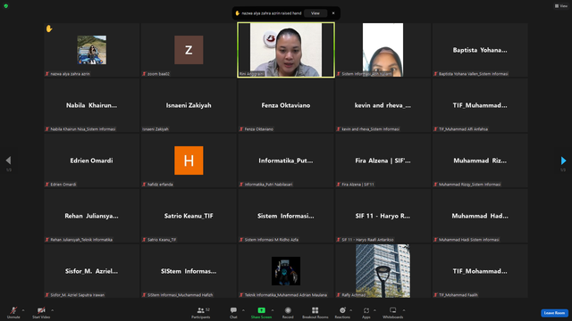Start recording with Record button
Image resolution: width=572 pixels, height=321 pixels.
[x=288, y=312]
